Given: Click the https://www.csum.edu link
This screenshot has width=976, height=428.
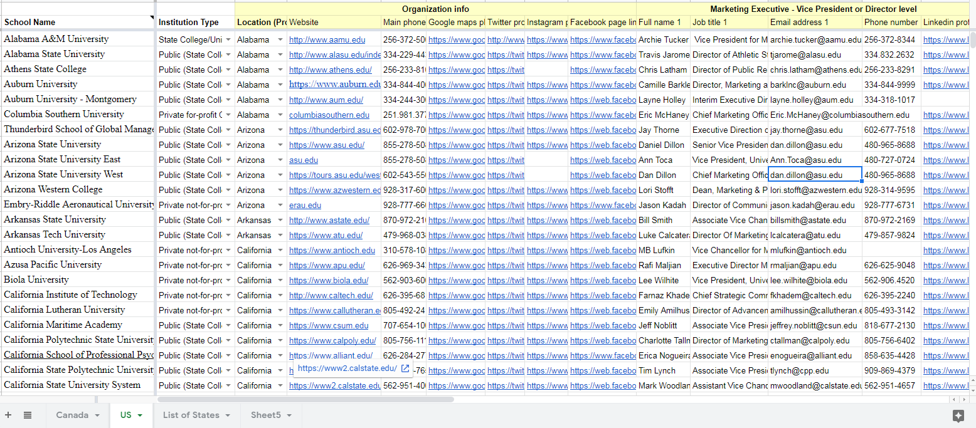Looking at the screenshot, I should tap(329, 325).
